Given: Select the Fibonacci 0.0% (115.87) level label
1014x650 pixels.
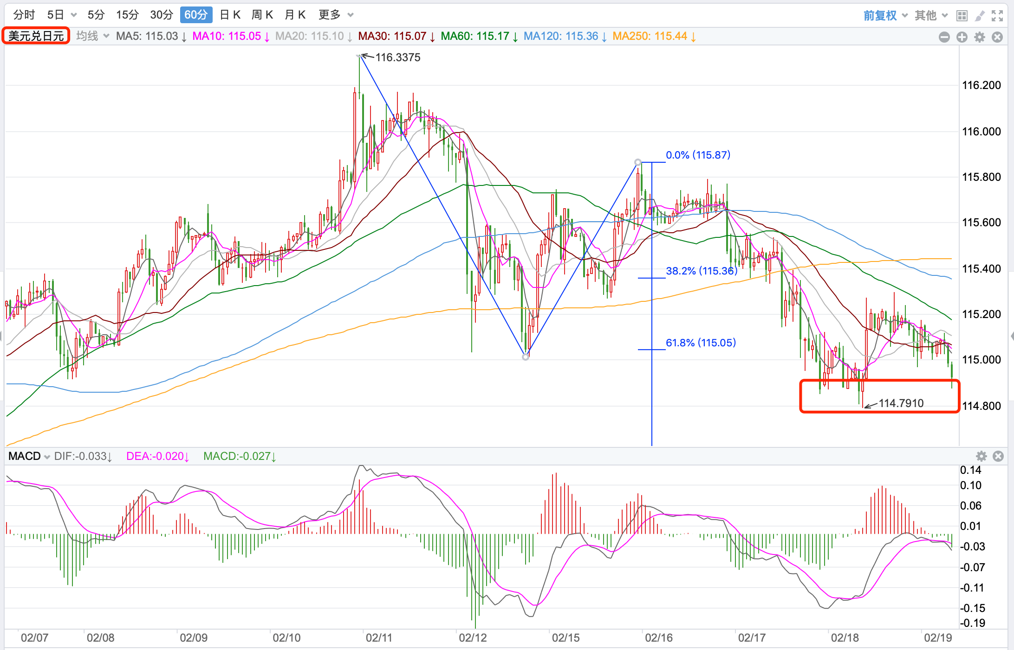Looking at the screenshot, I should point(698,155).
